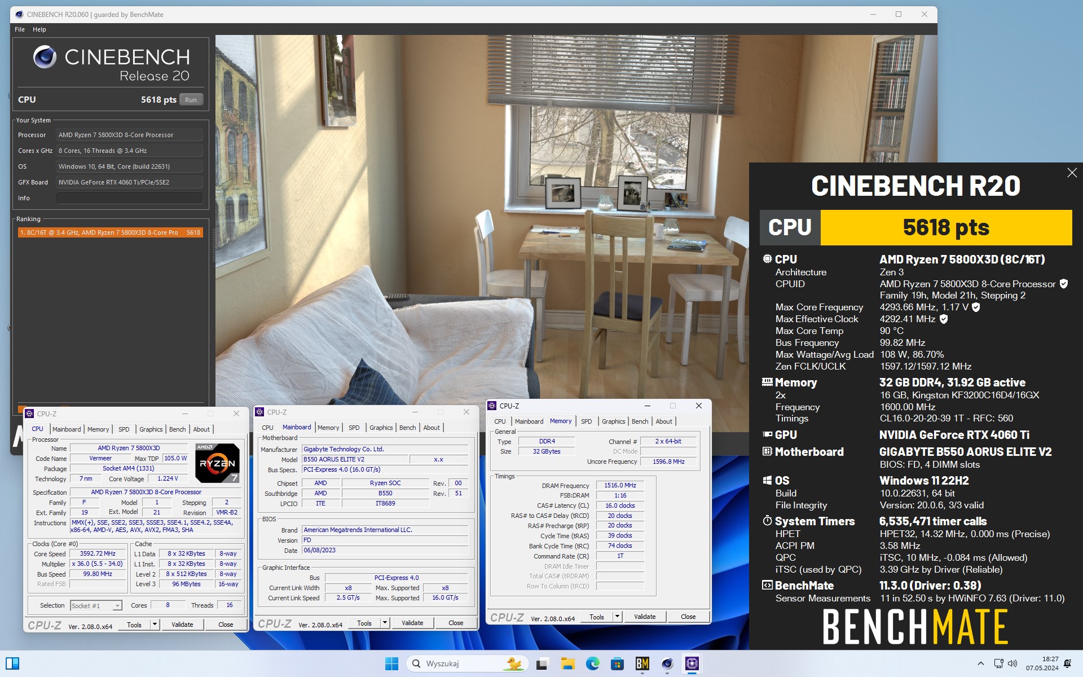Open SPD tab in middle CPU-Z window
The width and height of the screenshot is (1083, 677).
354,428
